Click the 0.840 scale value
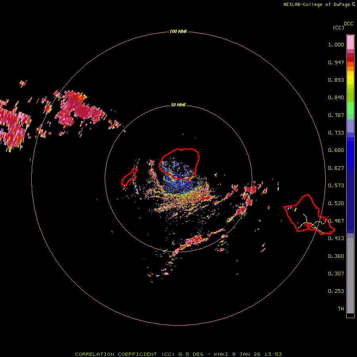 [336, 98]
